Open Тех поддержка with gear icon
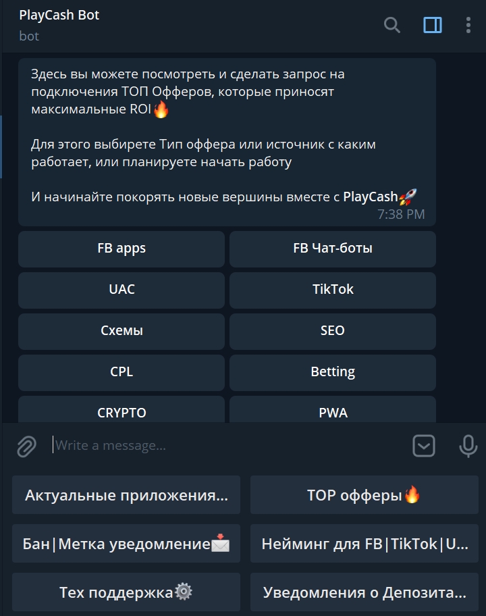The image size is (486, 616). point(126,592)
